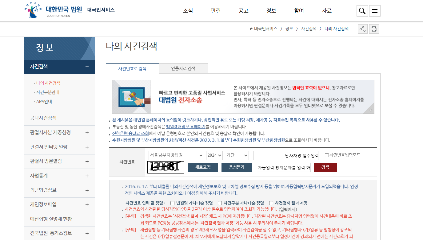Enable 사건구분 가나다순 정렬 checkbox

pyautogui.click(x=220, y=203)
